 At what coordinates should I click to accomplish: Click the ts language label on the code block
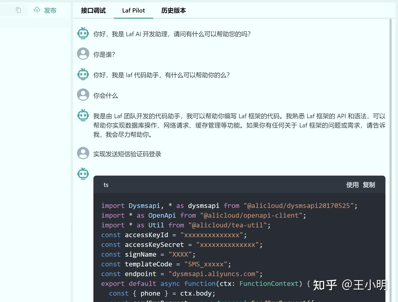coord(106,185)
